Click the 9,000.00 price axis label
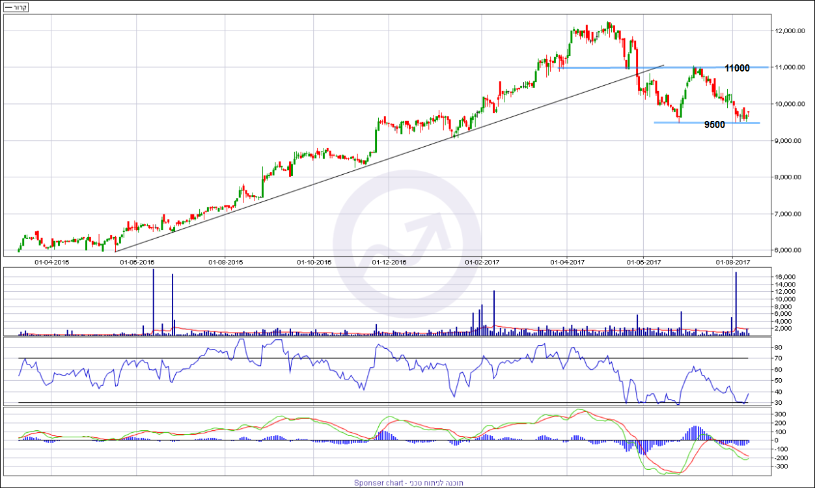The width and height of the screenshot is (815, 488). click(788, 141)
